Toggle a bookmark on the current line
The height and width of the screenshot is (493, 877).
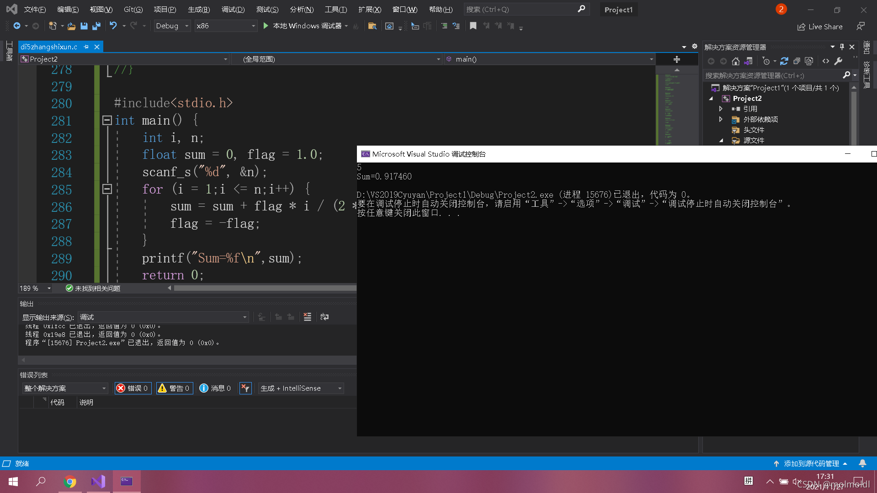tap(473, 26)
